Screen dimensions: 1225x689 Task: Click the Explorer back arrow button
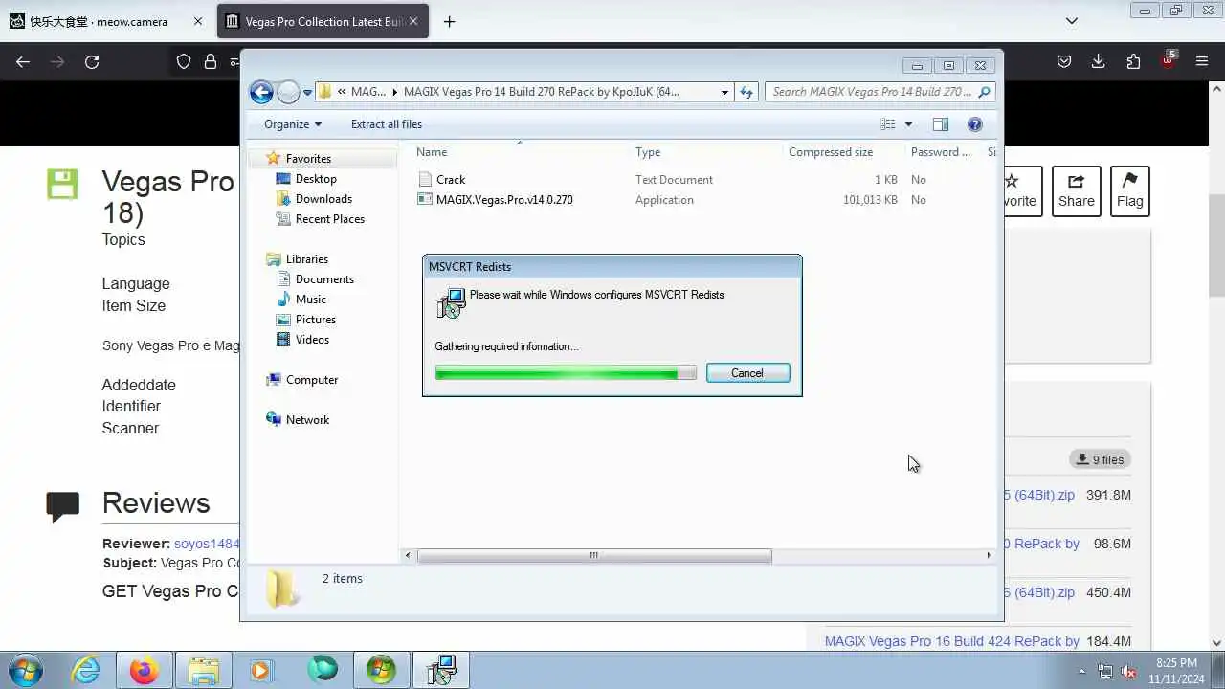261,92
